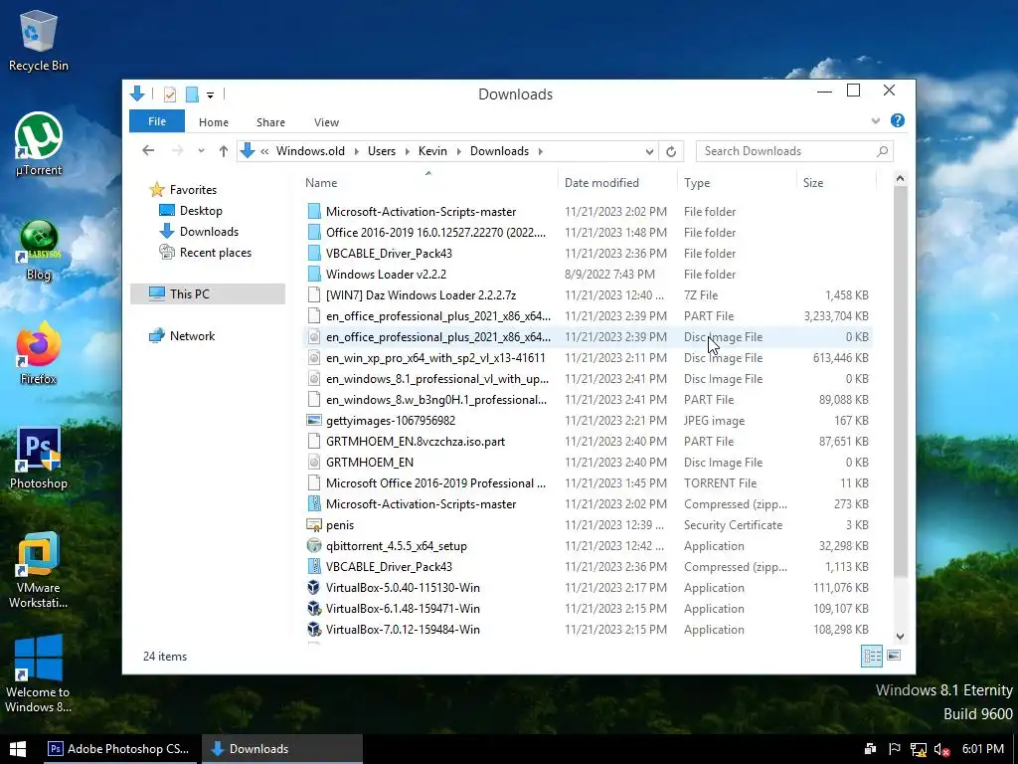
Task: Expand the hidden path chevron in the address bar
Action: click(x=264, y=151)
